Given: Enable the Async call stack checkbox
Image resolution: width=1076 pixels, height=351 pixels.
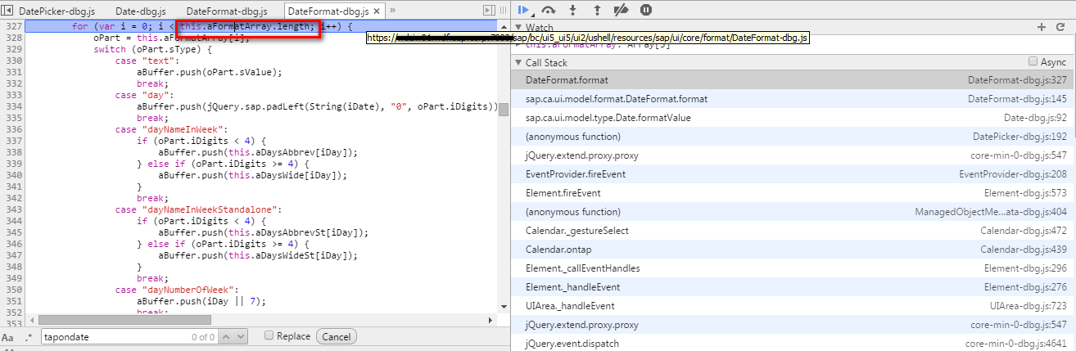Looking at the screenshot, I should [x=1033, y=62].
